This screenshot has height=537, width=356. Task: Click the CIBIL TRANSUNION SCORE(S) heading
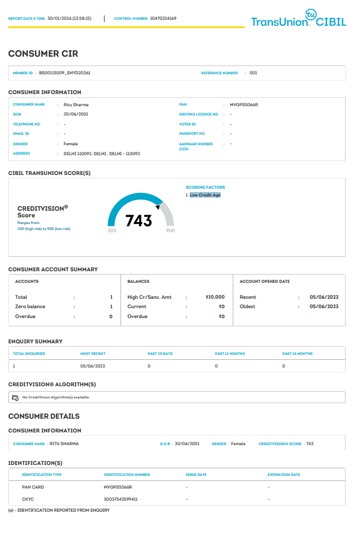coord(50,173)
